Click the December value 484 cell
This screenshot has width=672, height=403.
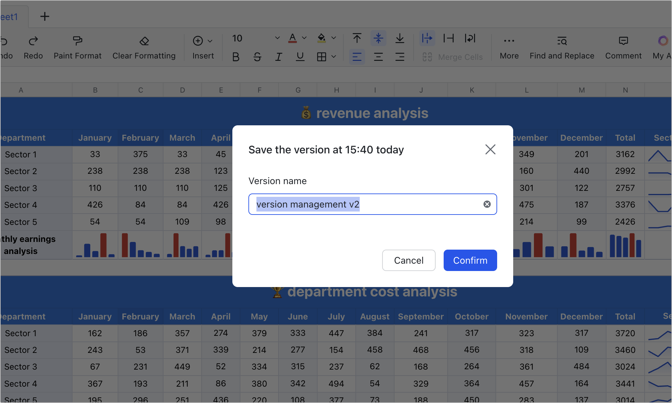pos(581,367)
